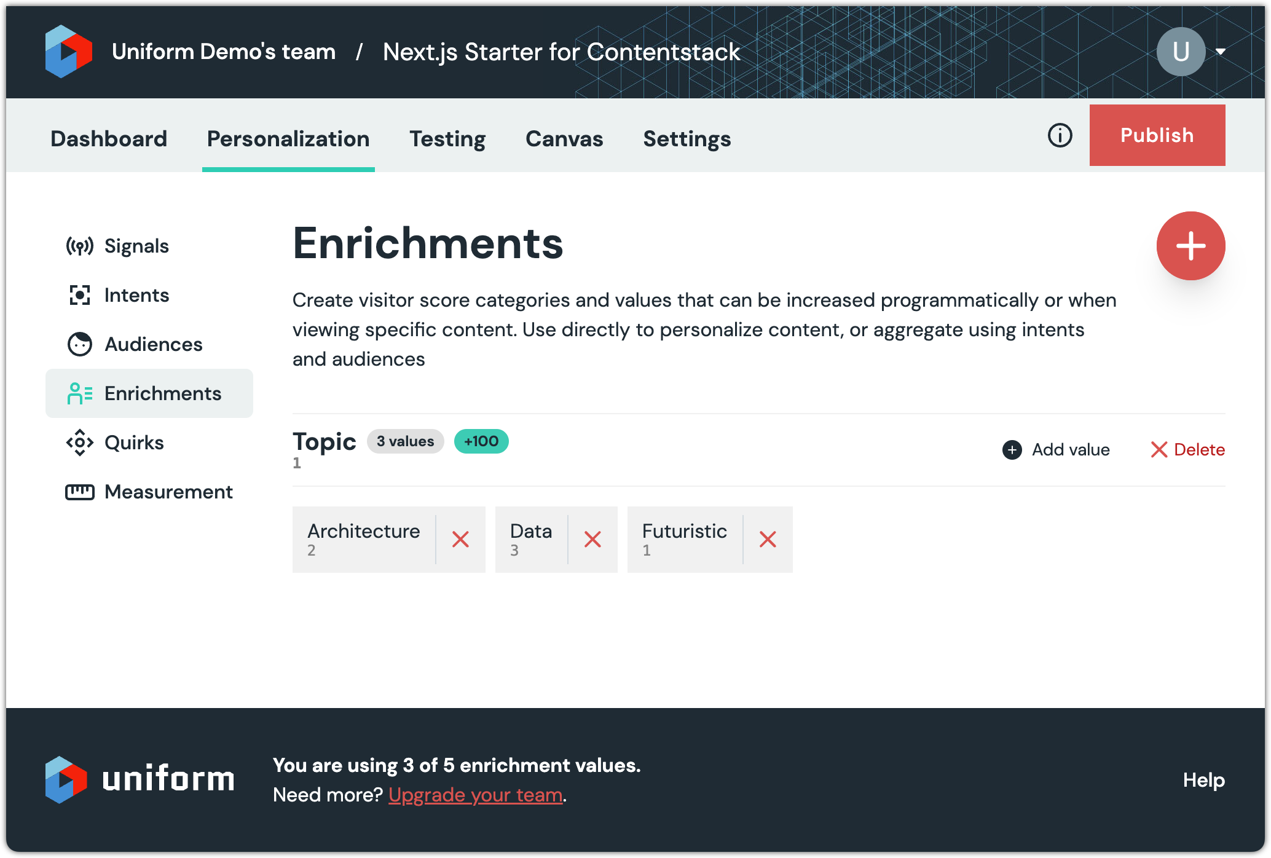Click the Measurement ruler icon
1271x858 pixels.
80,492
